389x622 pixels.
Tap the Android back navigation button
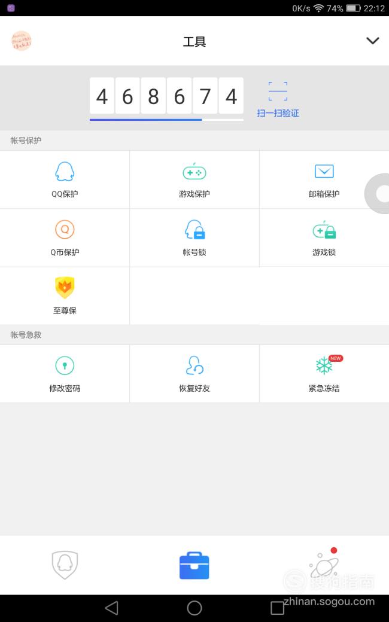tap(111, 608)
